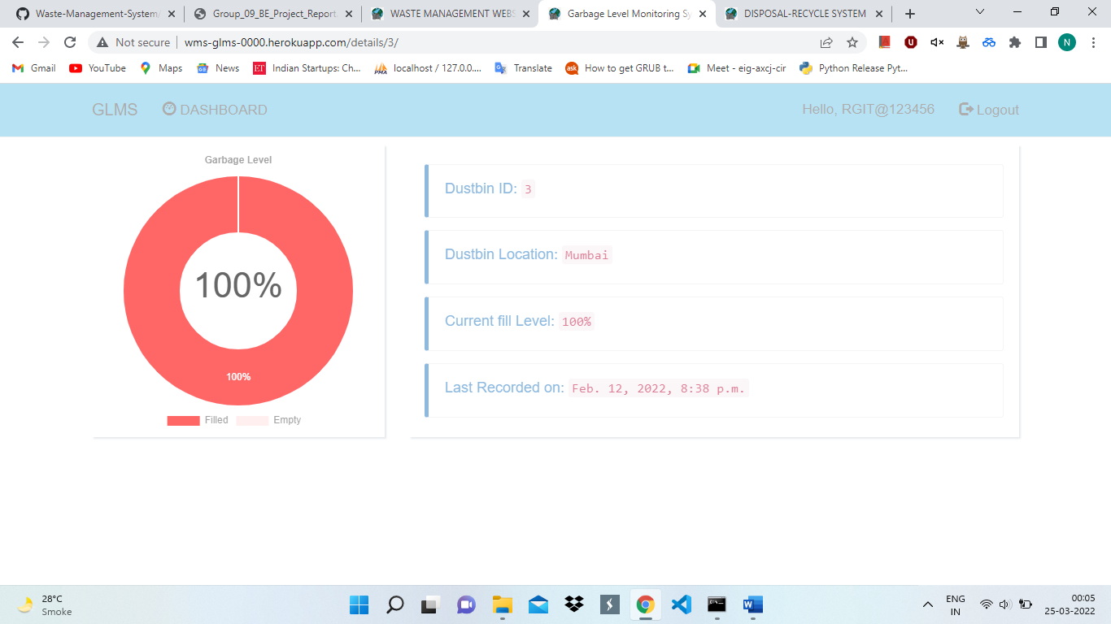Show hidden system tray icons chevron
This screenshot has height=624, width=1111.
pos(927,604)
